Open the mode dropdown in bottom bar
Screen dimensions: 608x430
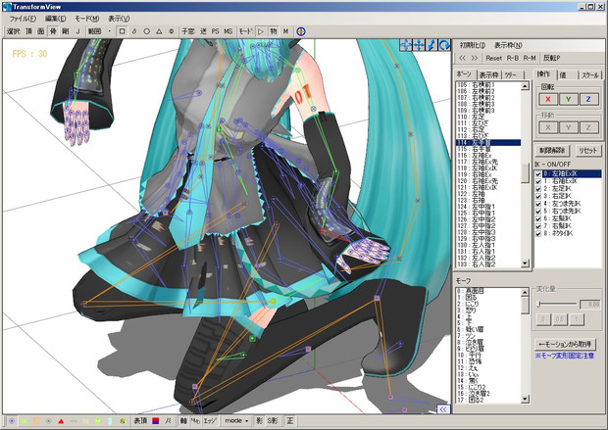point(237,421)
